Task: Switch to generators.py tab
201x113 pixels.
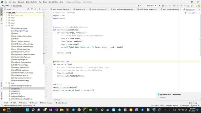Action: [x=80, y=9]
